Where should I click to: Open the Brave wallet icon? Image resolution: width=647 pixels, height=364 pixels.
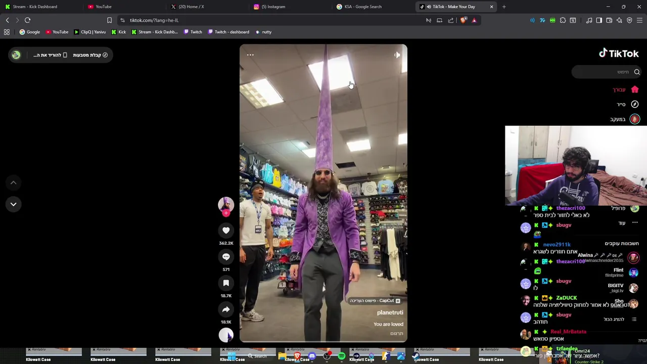[x=609, y=20]
